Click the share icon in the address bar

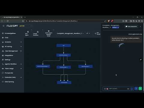click(105, 21)
